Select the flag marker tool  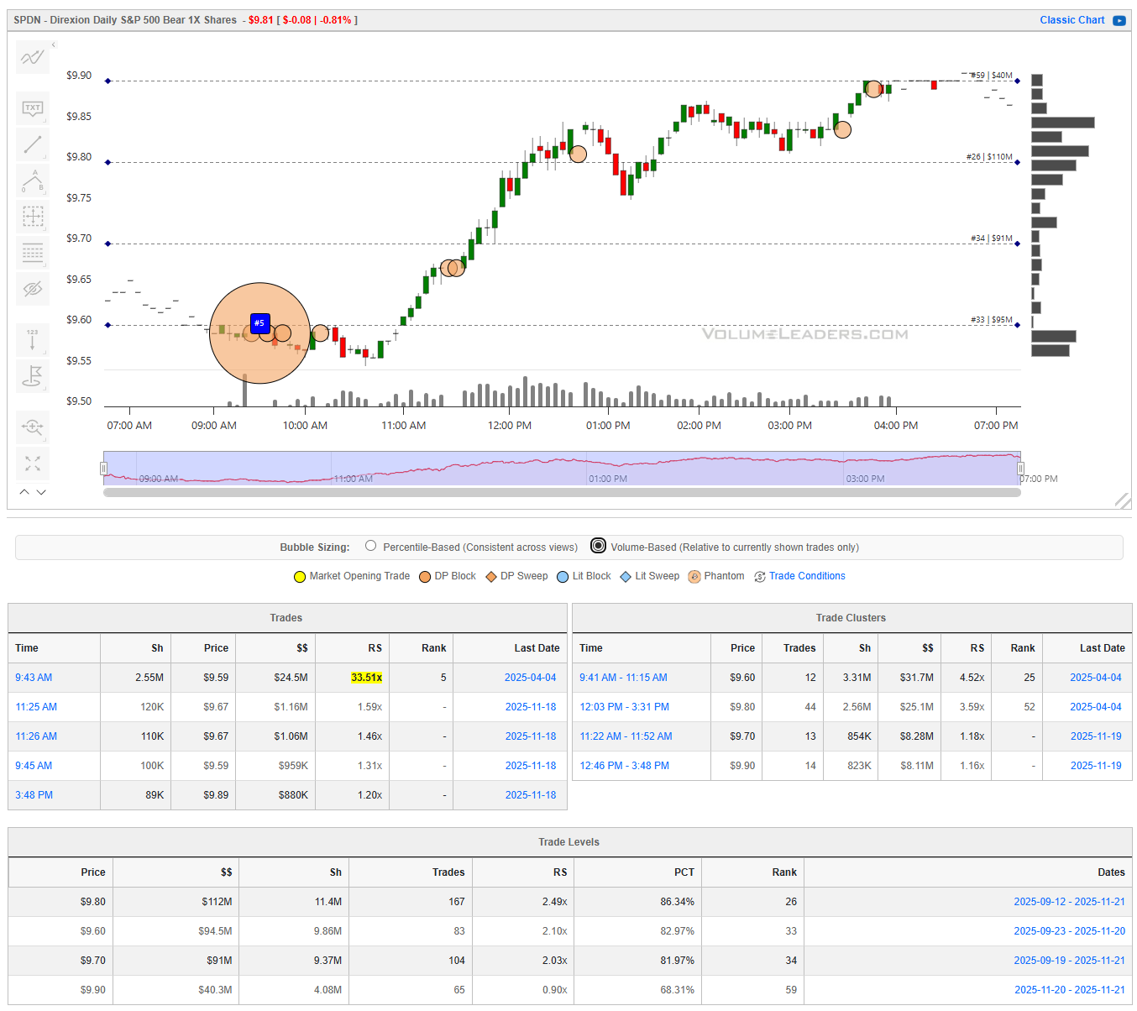33,375
